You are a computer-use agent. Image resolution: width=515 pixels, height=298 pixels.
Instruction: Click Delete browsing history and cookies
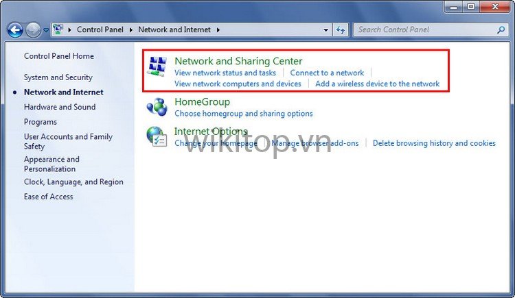pos(434,143)
